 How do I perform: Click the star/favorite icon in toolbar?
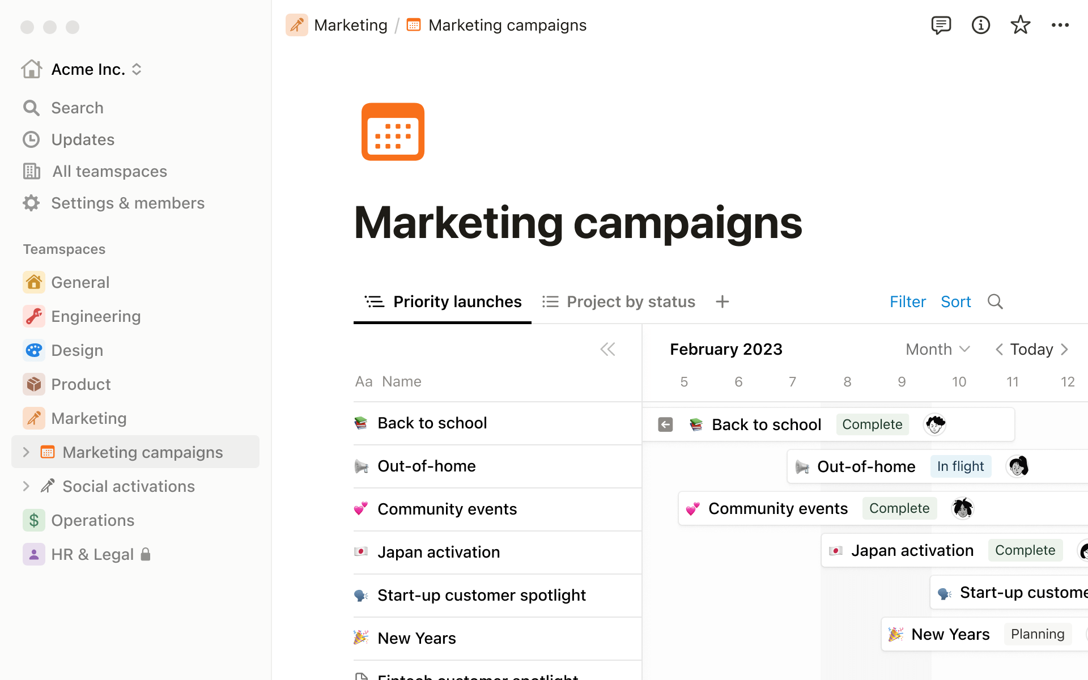pos(1021,25)
